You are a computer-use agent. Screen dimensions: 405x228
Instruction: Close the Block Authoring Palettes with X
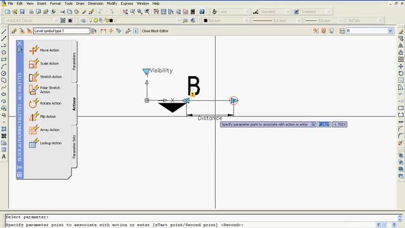[20, 43]
